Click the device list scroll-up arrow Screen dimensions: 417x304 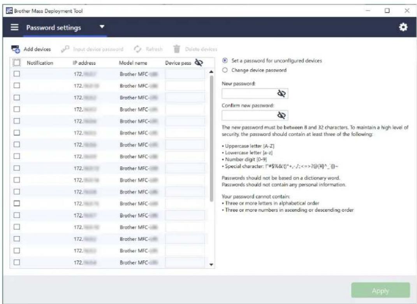(211, 72)
